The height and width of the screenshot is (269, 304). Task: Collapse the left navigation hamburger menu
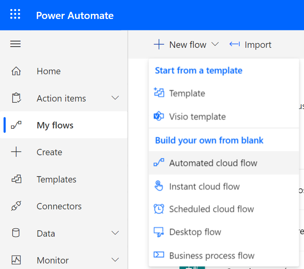point(15,44)
